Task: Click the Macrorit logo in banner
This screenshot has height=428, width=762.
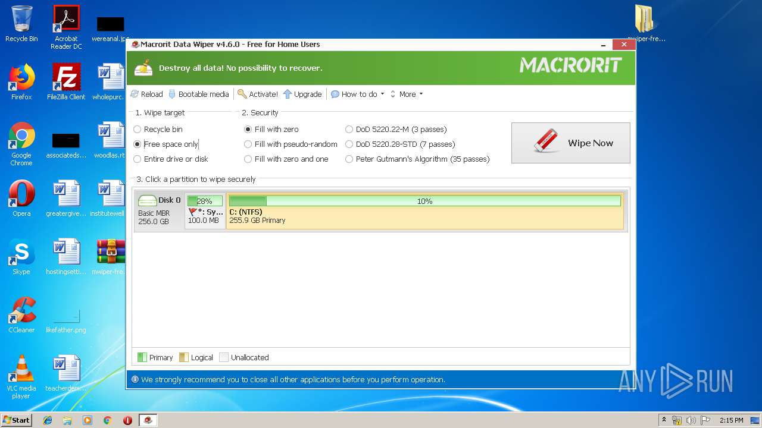Action: point(570,65)
